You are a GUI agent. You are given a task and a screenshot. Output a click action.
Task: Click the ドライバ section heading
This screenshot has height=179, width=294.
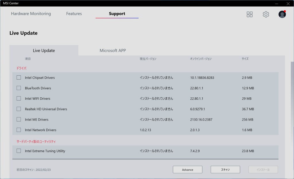[22, 68]
